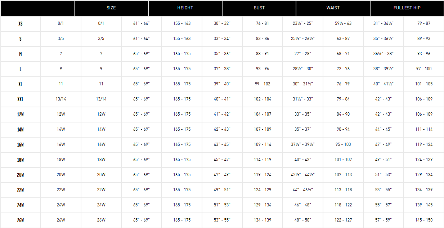
Task: Click the FULLEST HIP column header
Action: [407, 8]
